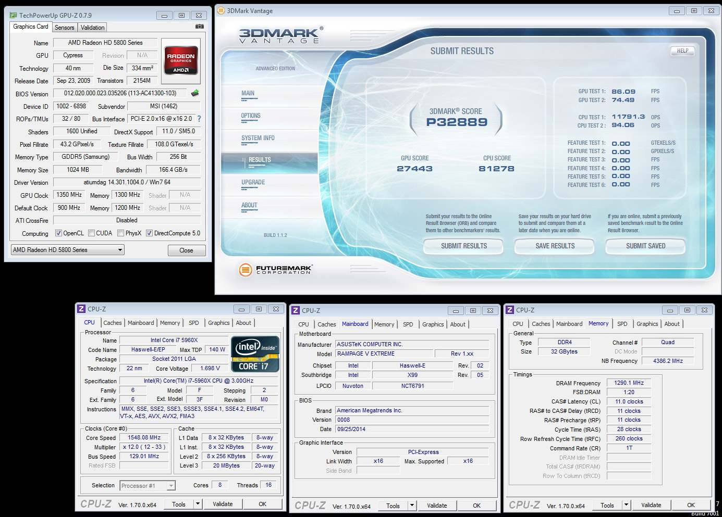Open the Memory tab in the CPU-Z Mainboard window

coord(384,324)
